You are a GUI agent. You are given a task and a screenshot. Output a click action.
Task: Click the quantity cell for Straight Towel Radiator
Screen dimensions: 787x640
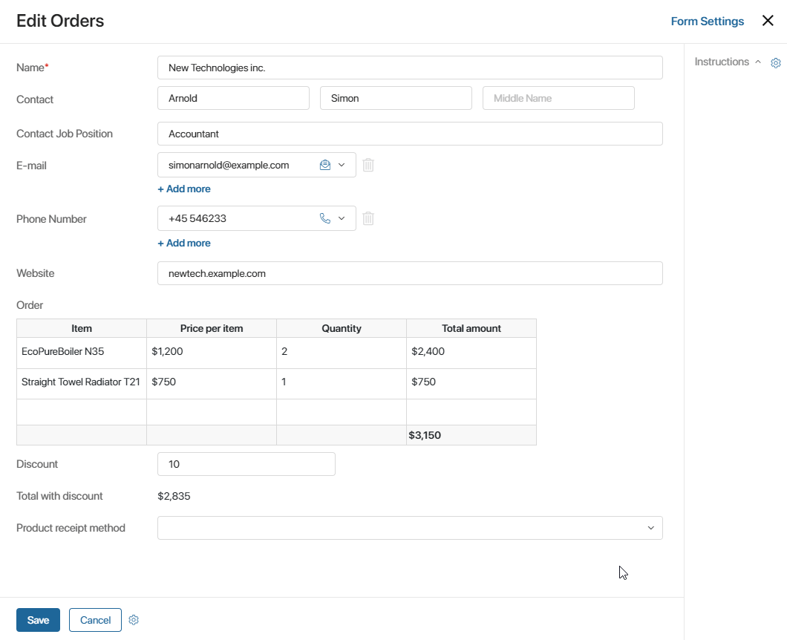[342, 384]
